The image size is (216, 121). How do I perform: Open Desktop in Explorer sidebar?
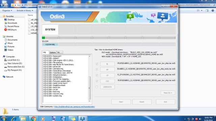pyautogui.click(x=11, y=19)
